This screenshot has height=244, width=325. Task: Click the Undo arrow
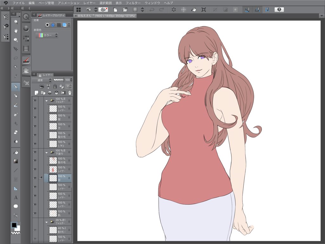point(152,10)
